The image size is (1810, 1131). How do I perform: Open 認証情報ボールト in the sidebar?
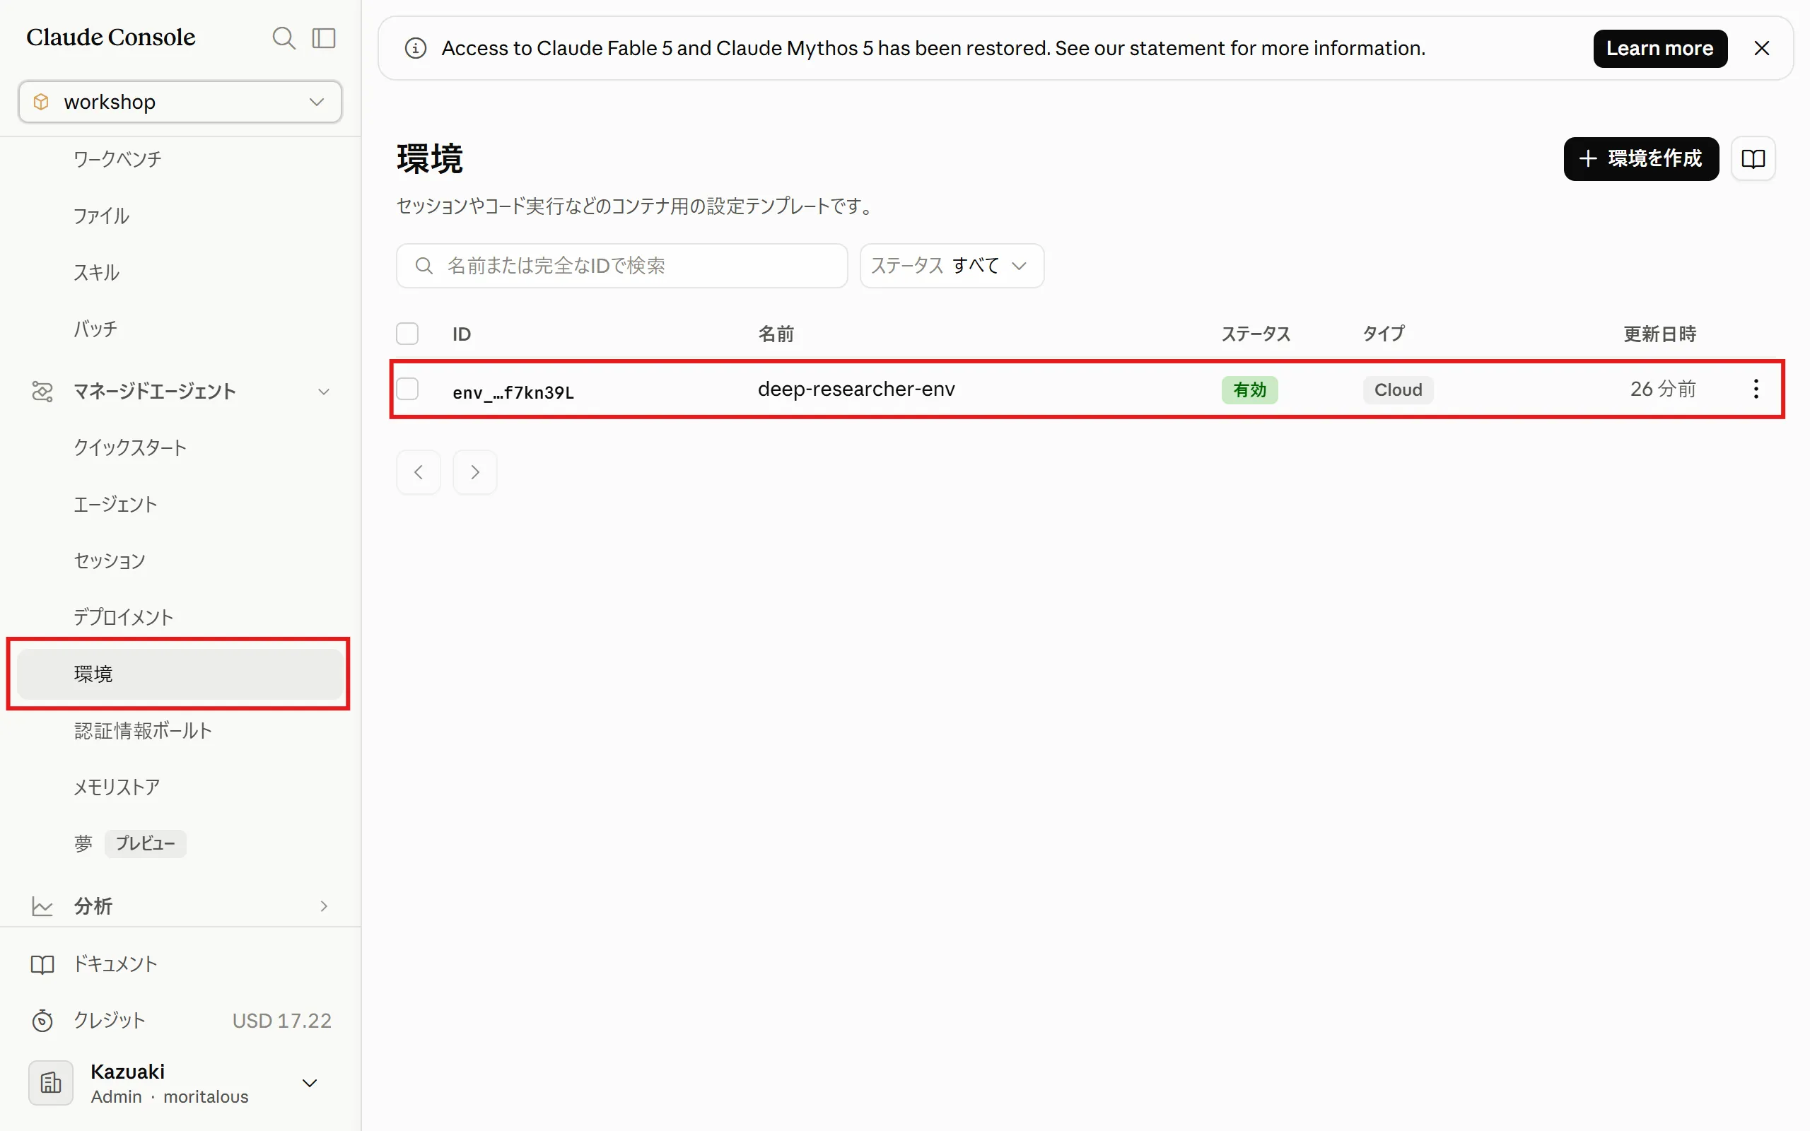point(143,731)
